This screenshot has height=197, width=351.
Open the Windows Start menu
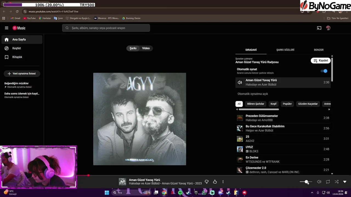(107, 193)
